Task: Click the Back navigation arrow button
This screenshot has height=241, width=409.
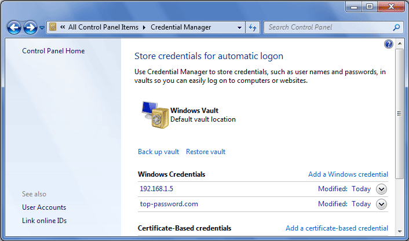Action: point(14,27)
